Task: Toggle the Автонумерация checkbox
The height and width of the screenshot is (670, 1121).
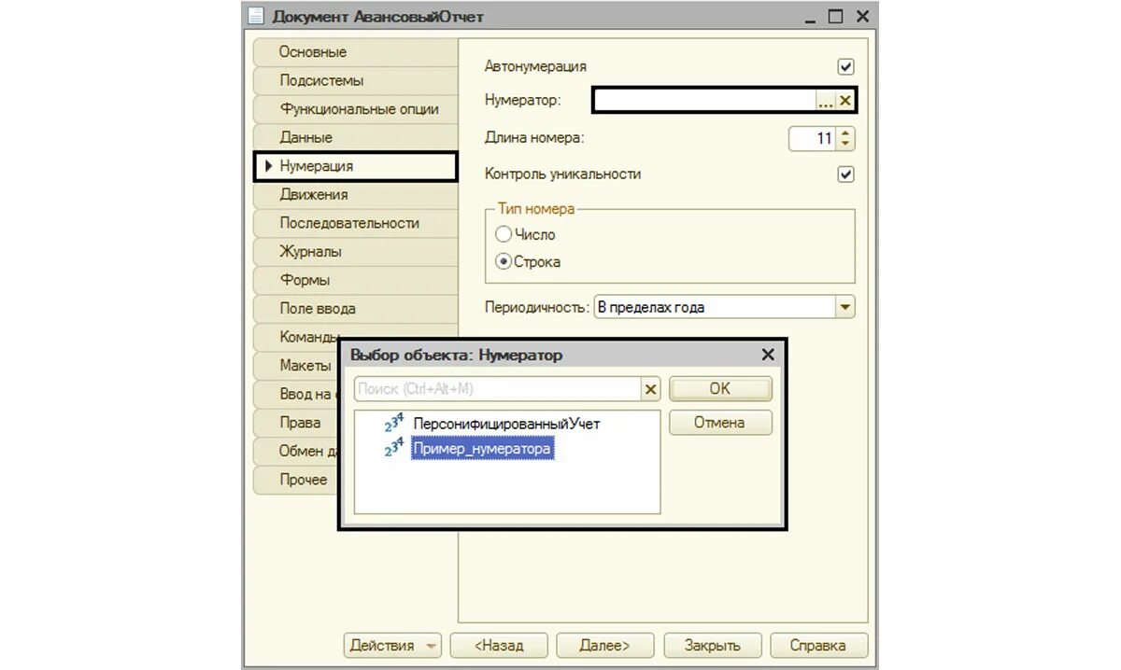Action: [845, 66]
